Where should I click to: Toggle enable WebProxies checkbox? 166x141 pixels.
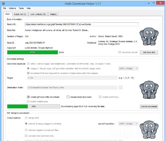click(28, 102)
